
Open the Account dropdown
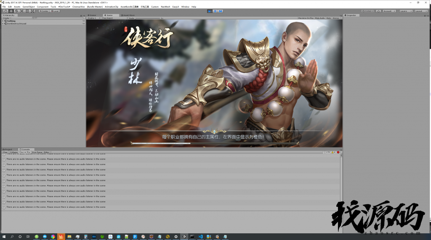389,11
